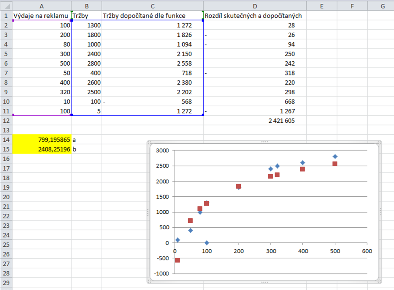This screenshot has height=290, width=394.
Task: Select column E header
Action: 322,6
